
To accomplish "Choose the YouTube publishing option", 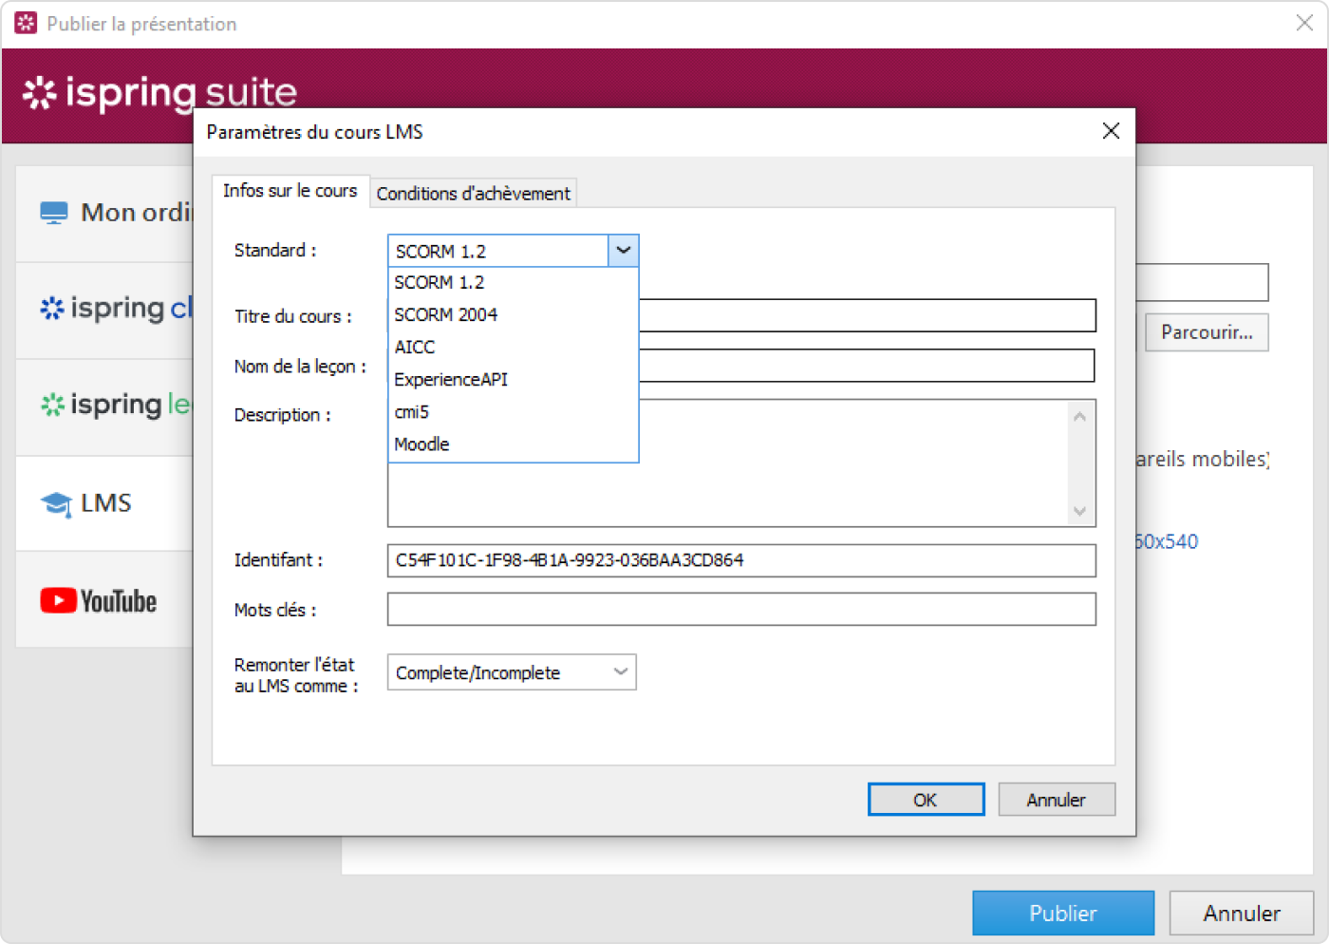I will (x=99, y=600).
